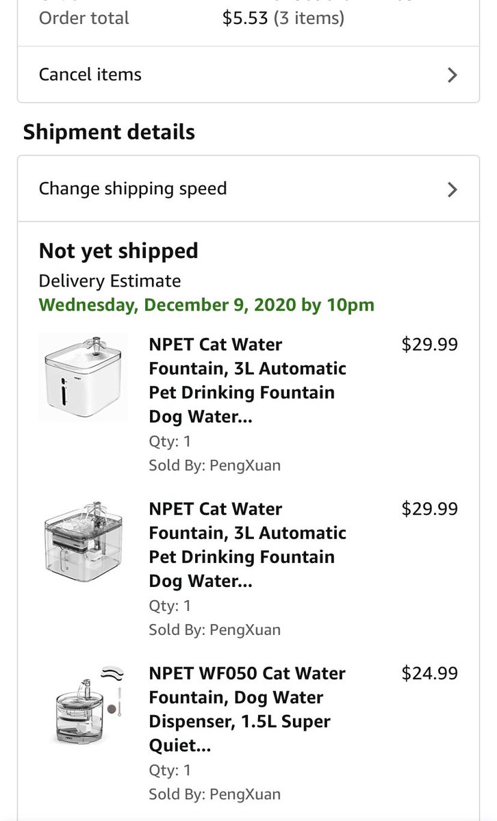Image resolution: width=497 pixels, height=821 pixels.
Task: Tap Sold By PengXuan under WF050 item
Action: pyautogui.click(x=214, y=794)
